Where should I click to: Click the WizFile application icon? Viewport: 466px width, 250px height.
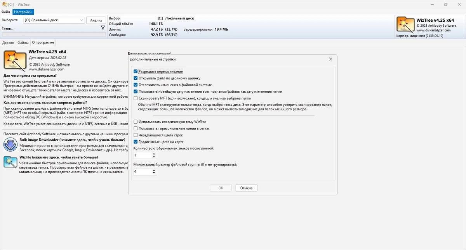point(10,162)
